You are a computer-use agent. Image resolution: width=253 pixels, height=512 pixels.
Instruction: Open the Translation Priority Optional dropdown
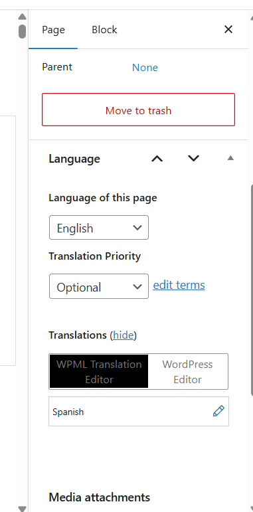coord(99,286)
